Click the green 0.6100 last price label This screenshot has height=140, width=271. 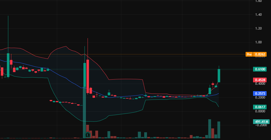(260, 69)
